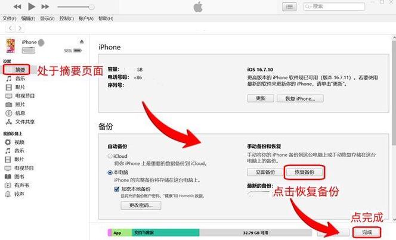The height and width of the screenshot is (240, 396).
Task: Open the 显示(V) menu
Action: (x=47, y=18)
